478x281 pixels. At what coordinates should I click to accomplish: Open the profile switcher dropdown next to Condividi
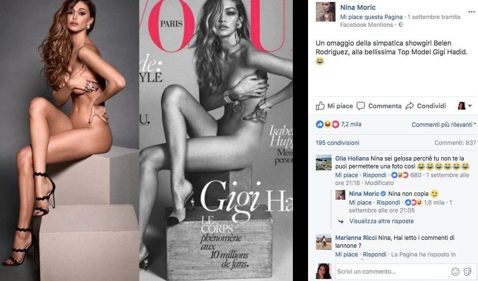465,106
